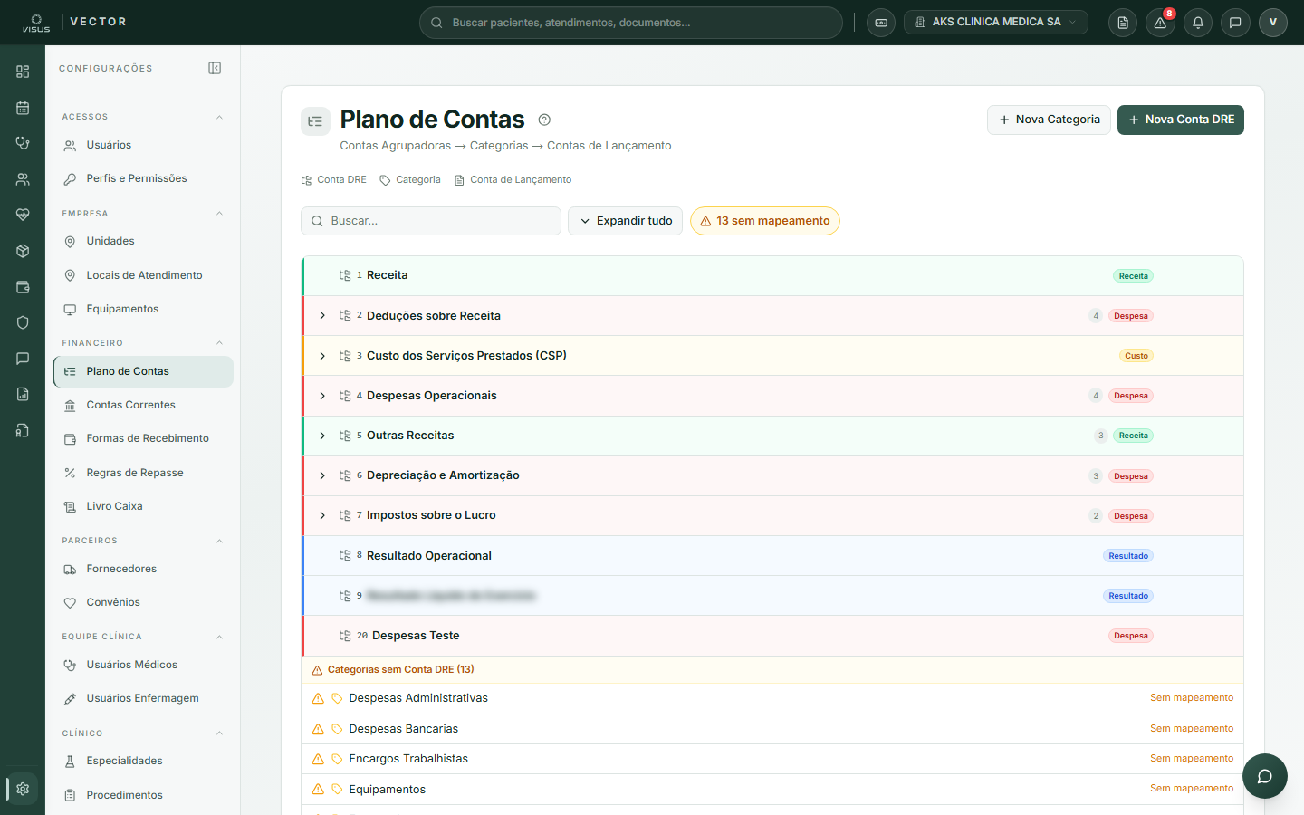Screen dimensions: 1304x815
Task: Open Convênios in the sidebar
Action: [x=143, y=602]
